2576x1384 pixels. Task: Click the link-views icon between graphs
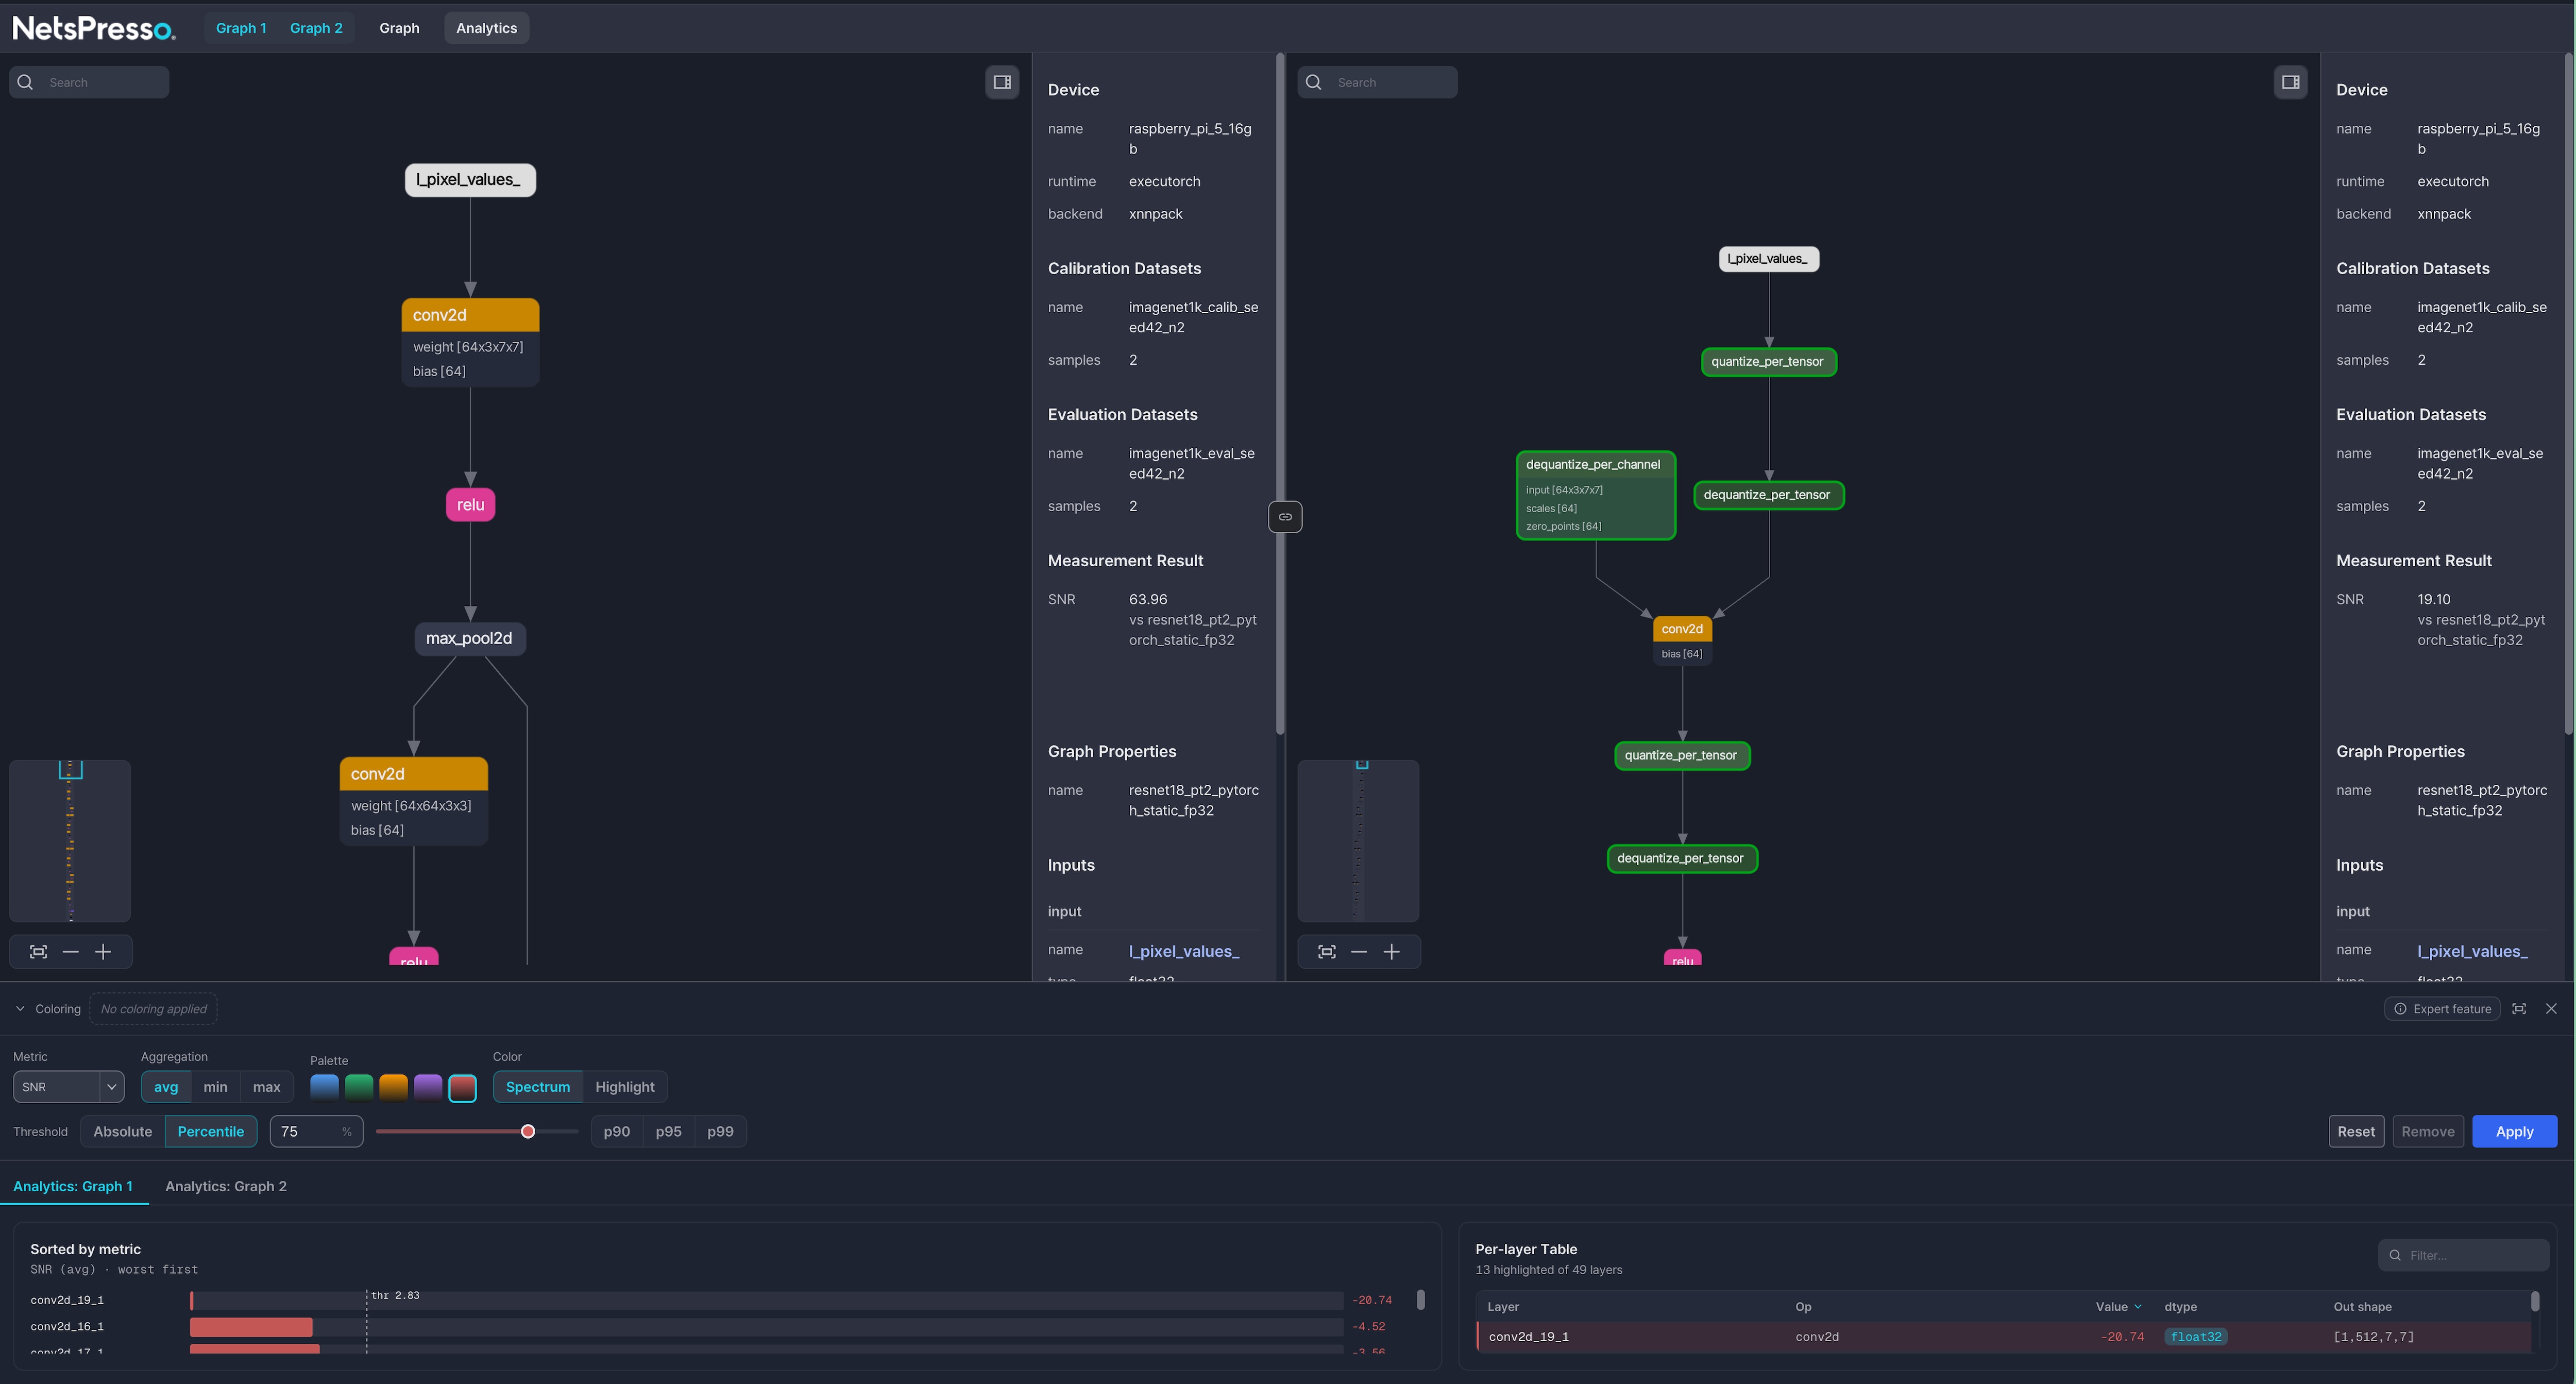(x=1285, y=517)
